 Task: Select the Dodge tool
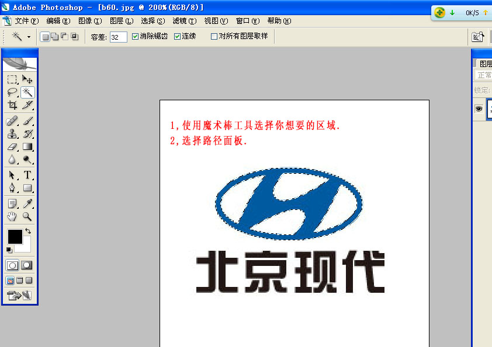point(27,159)
